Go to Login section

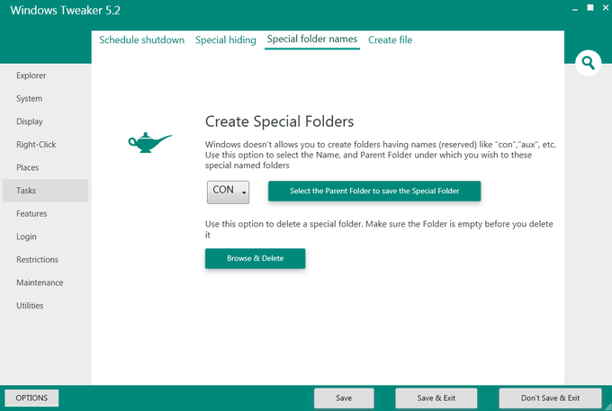pos(45,237)
